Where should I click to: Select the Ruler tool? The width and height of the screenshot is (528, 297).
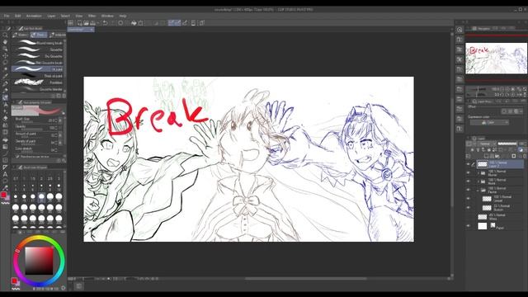(x=5, y=167)
